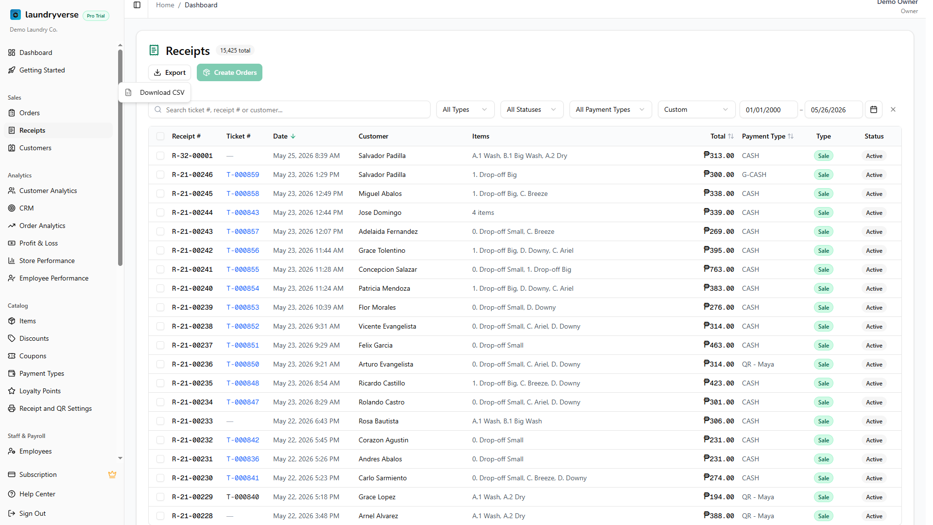This screenshot has width=933, height=525.
Task: Click the Customers icon in sidebar
Action: point(12,148)
